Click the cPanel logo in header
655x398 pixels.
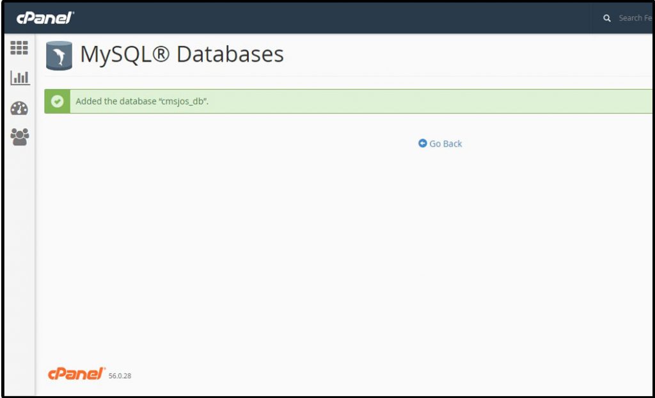(x=45, y=18)
